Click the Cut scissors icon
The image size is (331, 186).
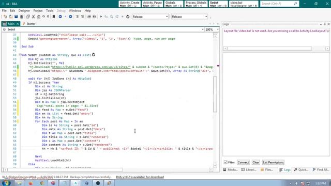tap(33, 17)
